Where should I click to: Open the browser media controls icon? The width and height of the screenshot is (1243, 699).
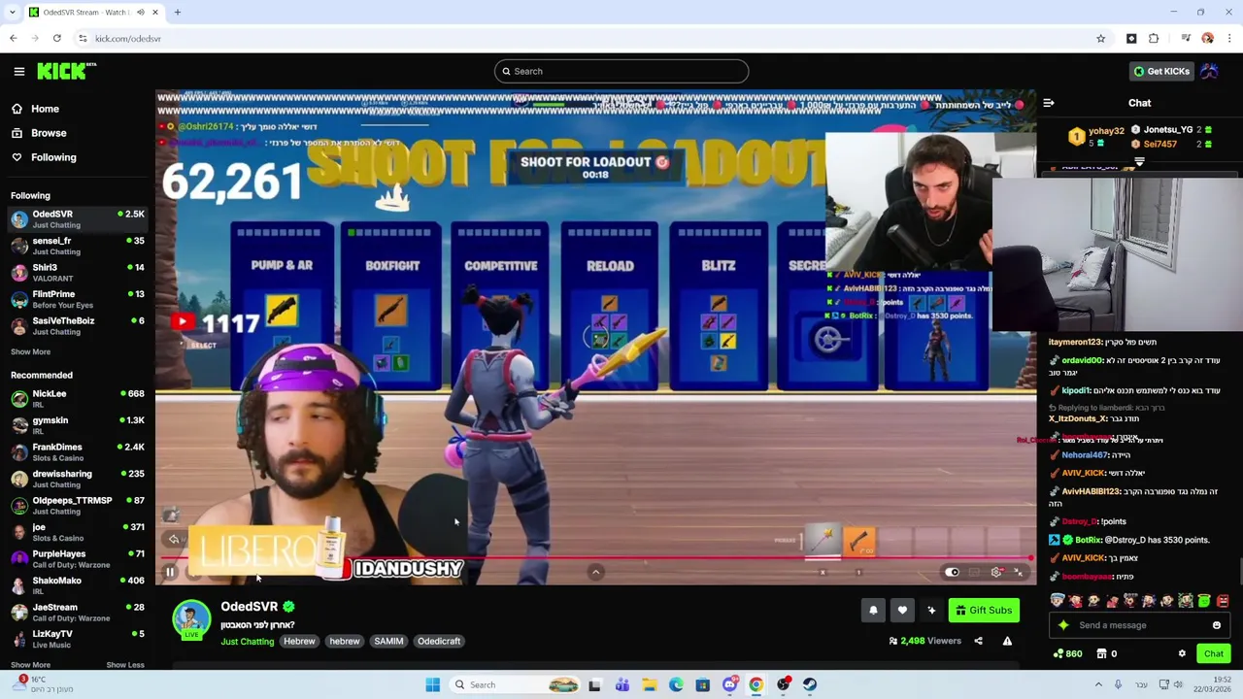pyautogui.click(x=1186, y=39)
